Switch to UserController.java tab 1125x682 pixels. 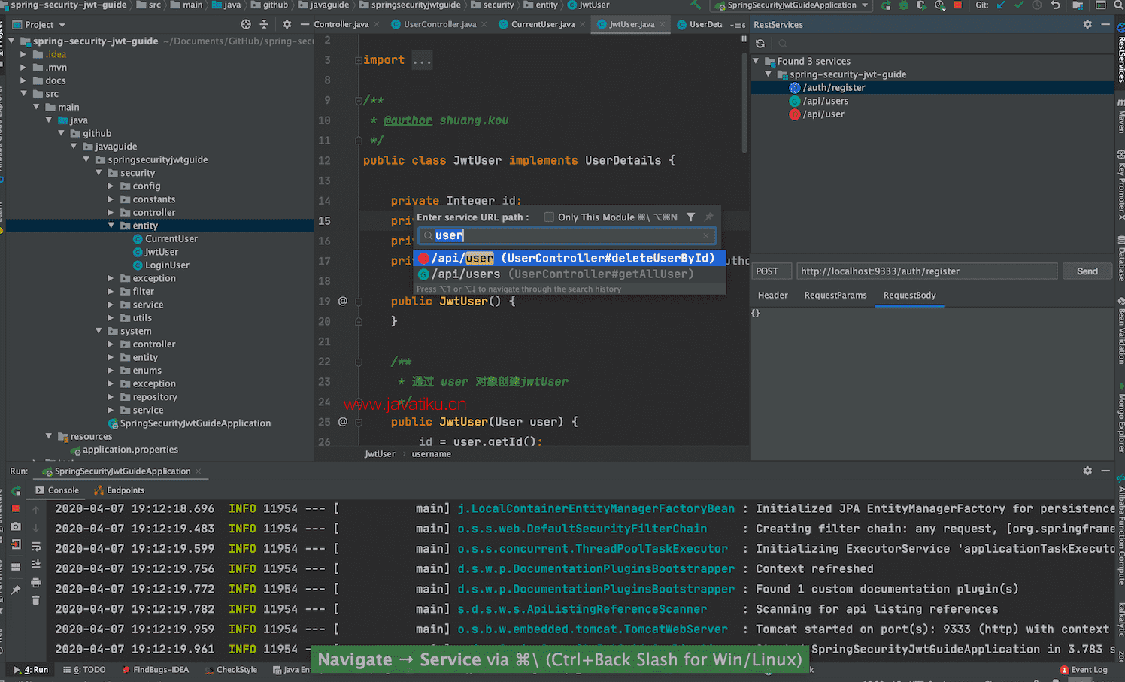pyautogui.click(x=439, y=24)
